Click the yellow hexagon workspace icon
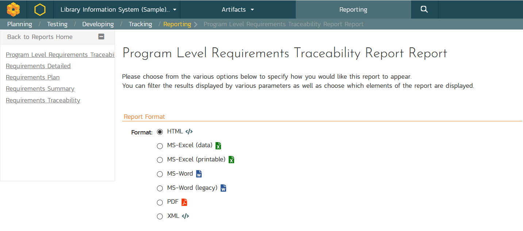Image resolution: width=523 pixels, height=231 pixels. pos(40,9)
